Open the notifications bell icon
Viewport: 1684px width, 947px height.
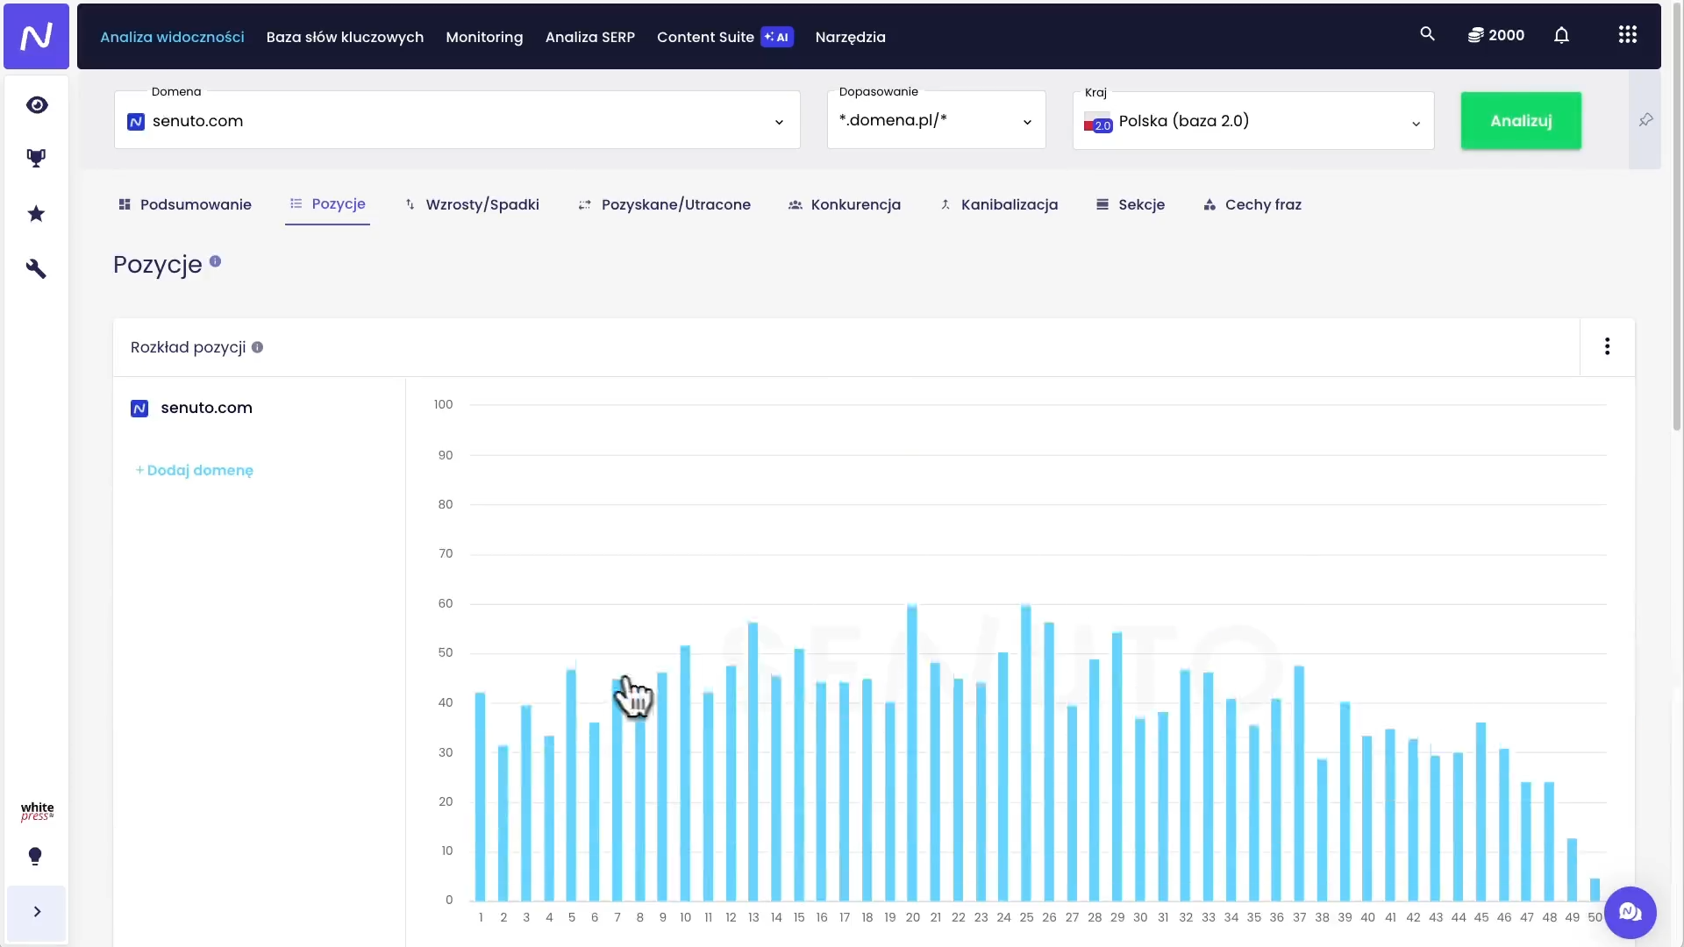tap(1561, 35)
